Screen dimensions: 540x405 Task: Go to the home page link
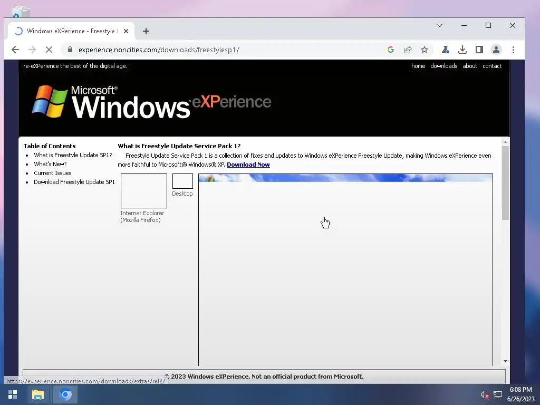418,66
